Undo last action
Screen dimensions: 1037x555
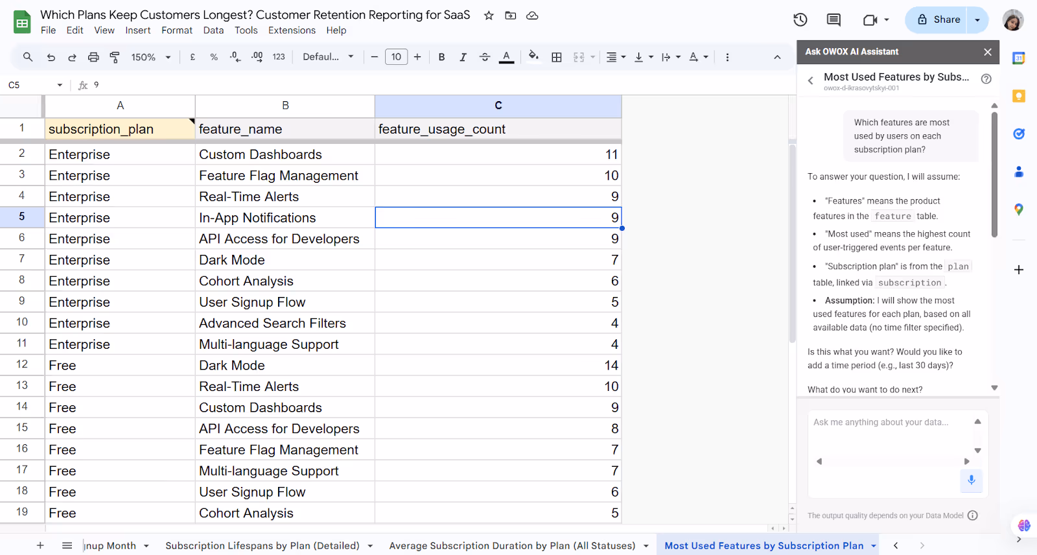51,57
